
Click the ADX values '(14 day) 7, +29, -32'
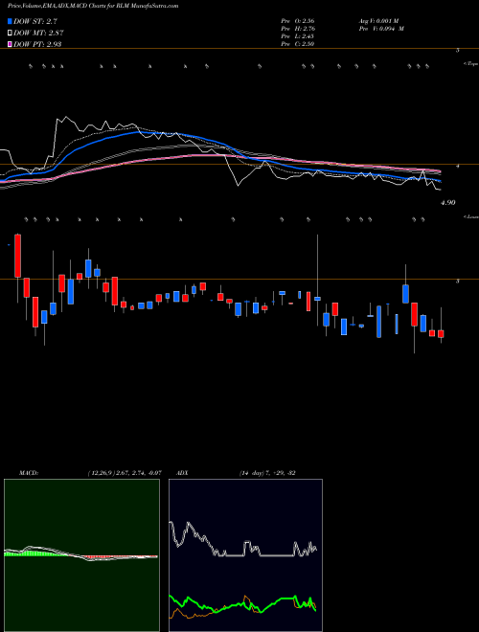pyautogui.click(x=267, y=473)
